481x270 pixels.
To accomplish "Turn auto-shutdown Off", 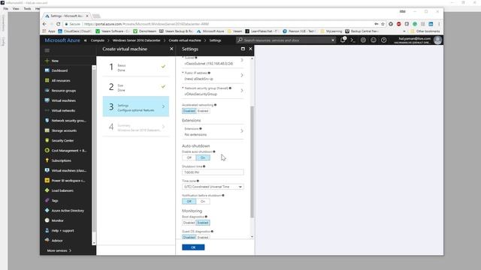I will point(189,157).
